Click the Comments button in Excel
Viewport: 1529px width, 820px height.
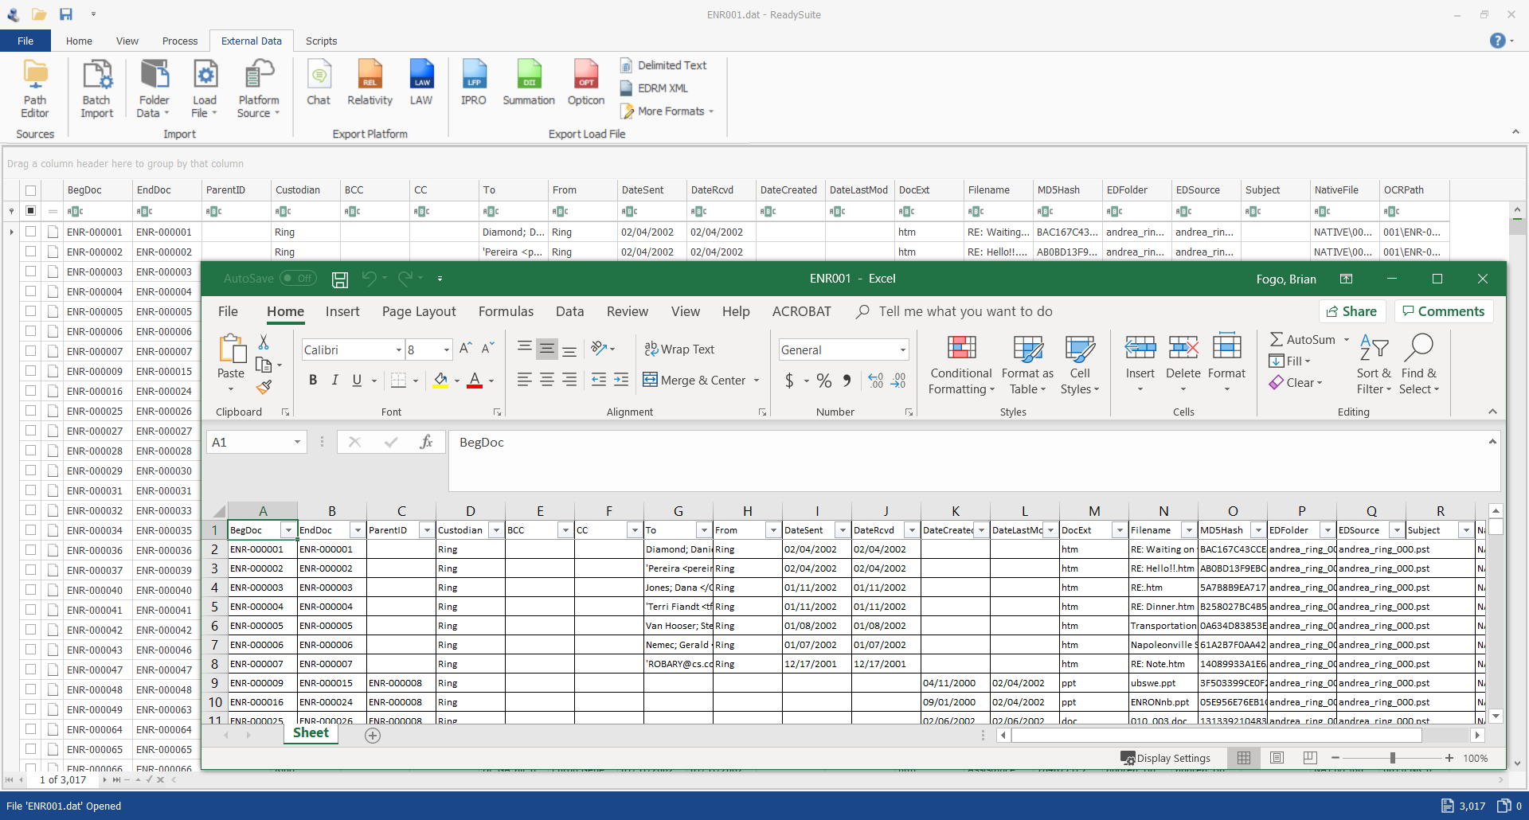point(1444,311)
